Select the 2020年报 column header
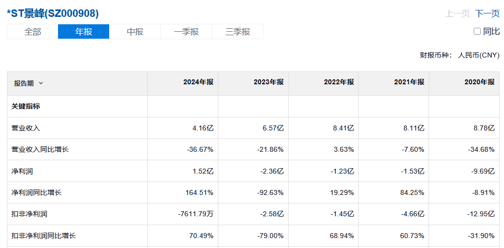 click(x=480, y=82)
